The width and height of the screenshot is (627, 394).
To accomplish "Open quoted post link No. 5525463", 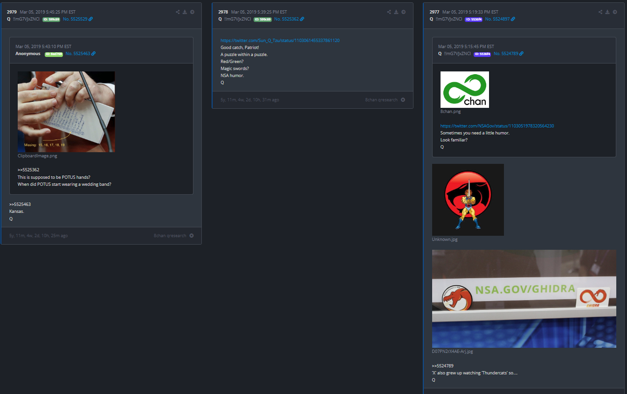I will [x=78, y=54].
